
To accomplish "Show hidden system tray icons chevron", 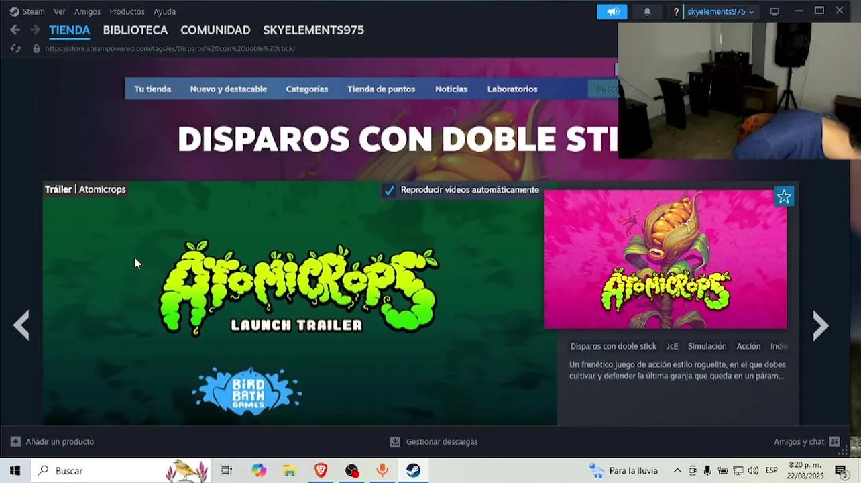I will 677,470.
